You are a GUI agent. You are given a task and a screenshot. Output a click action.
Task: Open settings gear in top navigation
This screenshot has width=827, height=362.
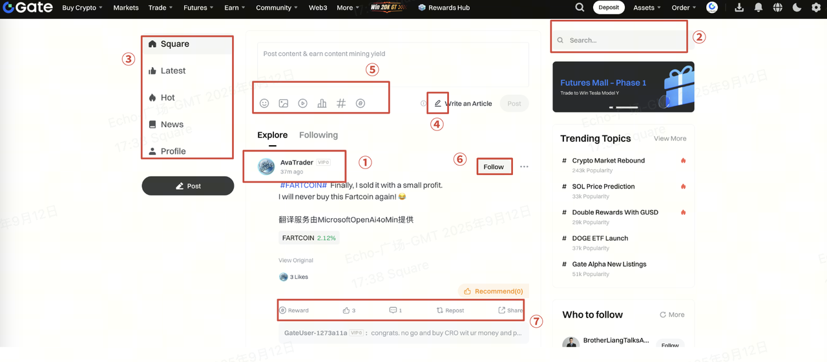tap(816, 8)
